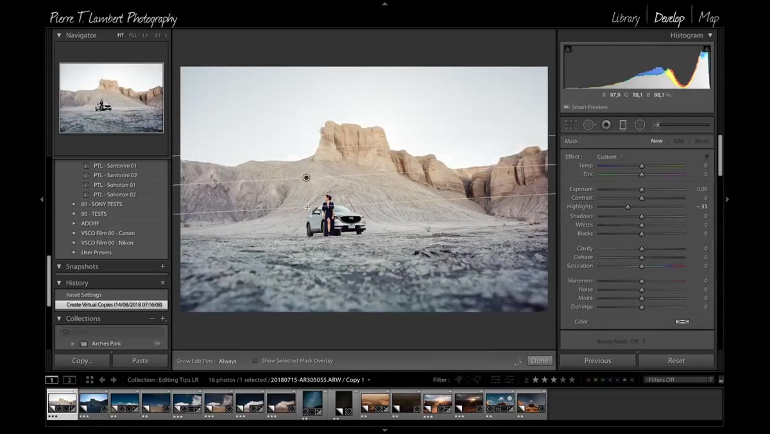The image size is (770, 434).
Task: Expand the VSCO Film 00 - Canon folder
Action: pyautogui.click(x=74, y=233)
